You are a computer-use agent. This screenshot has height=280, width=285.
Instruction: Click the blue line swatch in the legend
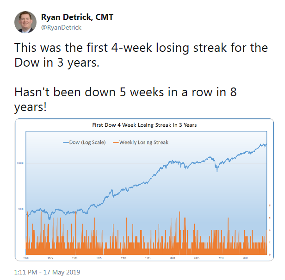66,142
